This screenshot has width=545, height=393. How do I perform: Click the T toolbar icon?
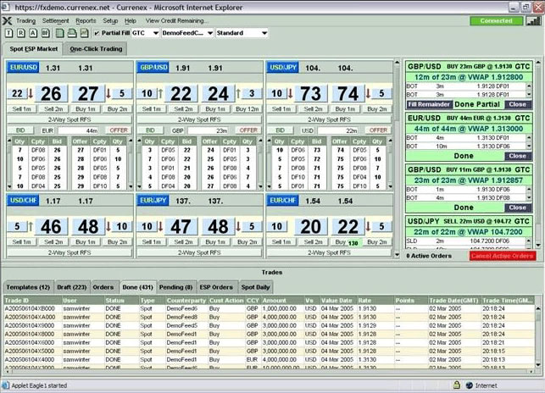coord(9,33)
